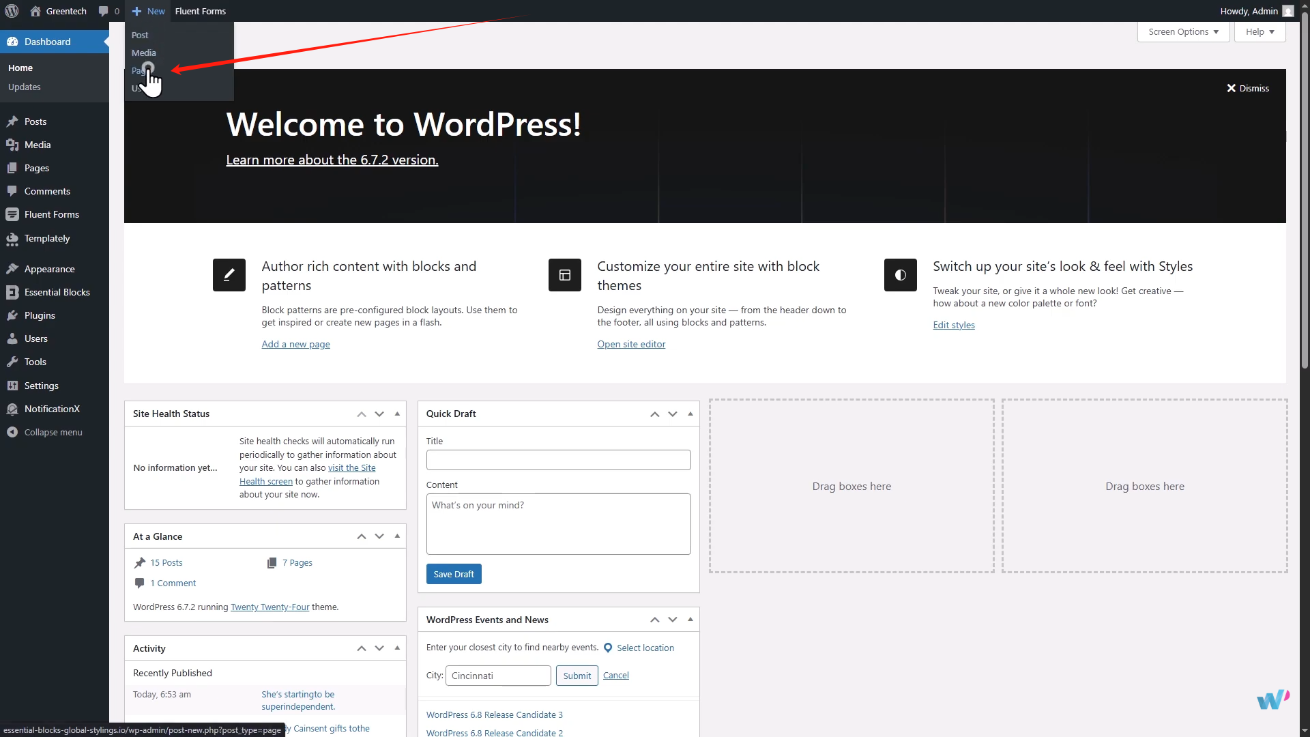Move At a Glance panel down with chevron

(379, 536)
